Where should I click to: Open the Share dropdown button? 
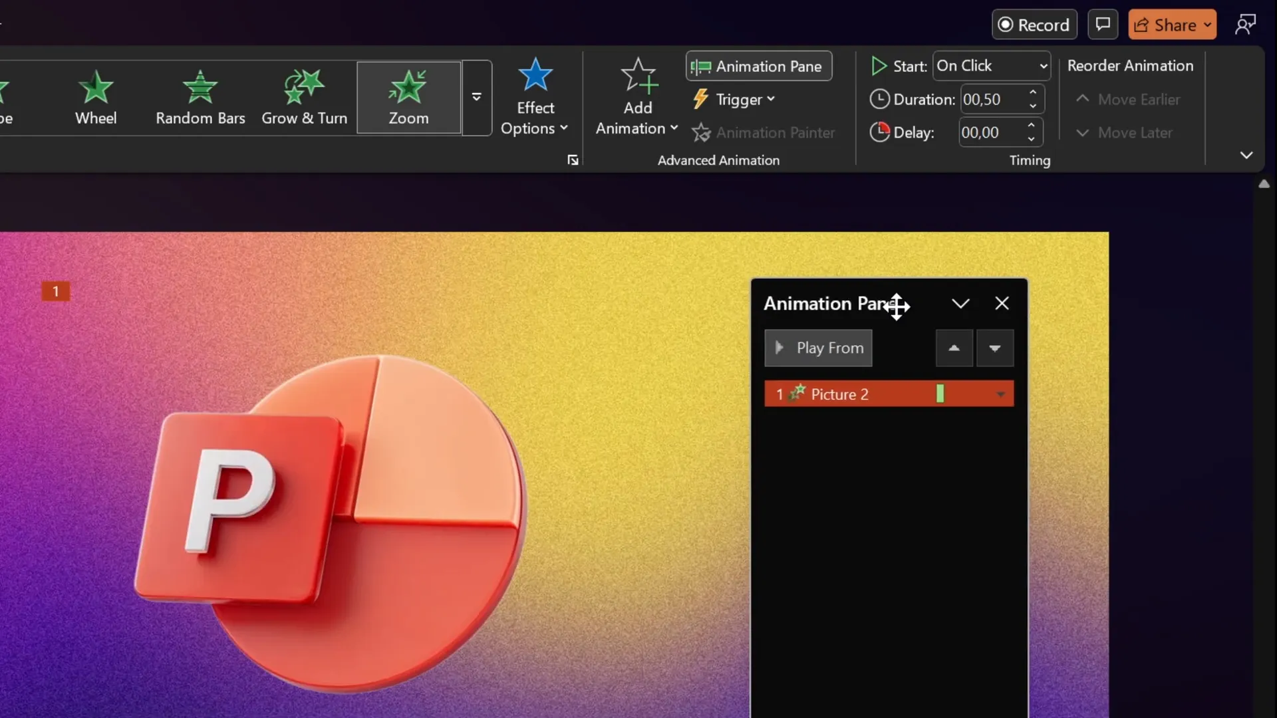[x=1172, y=25]
